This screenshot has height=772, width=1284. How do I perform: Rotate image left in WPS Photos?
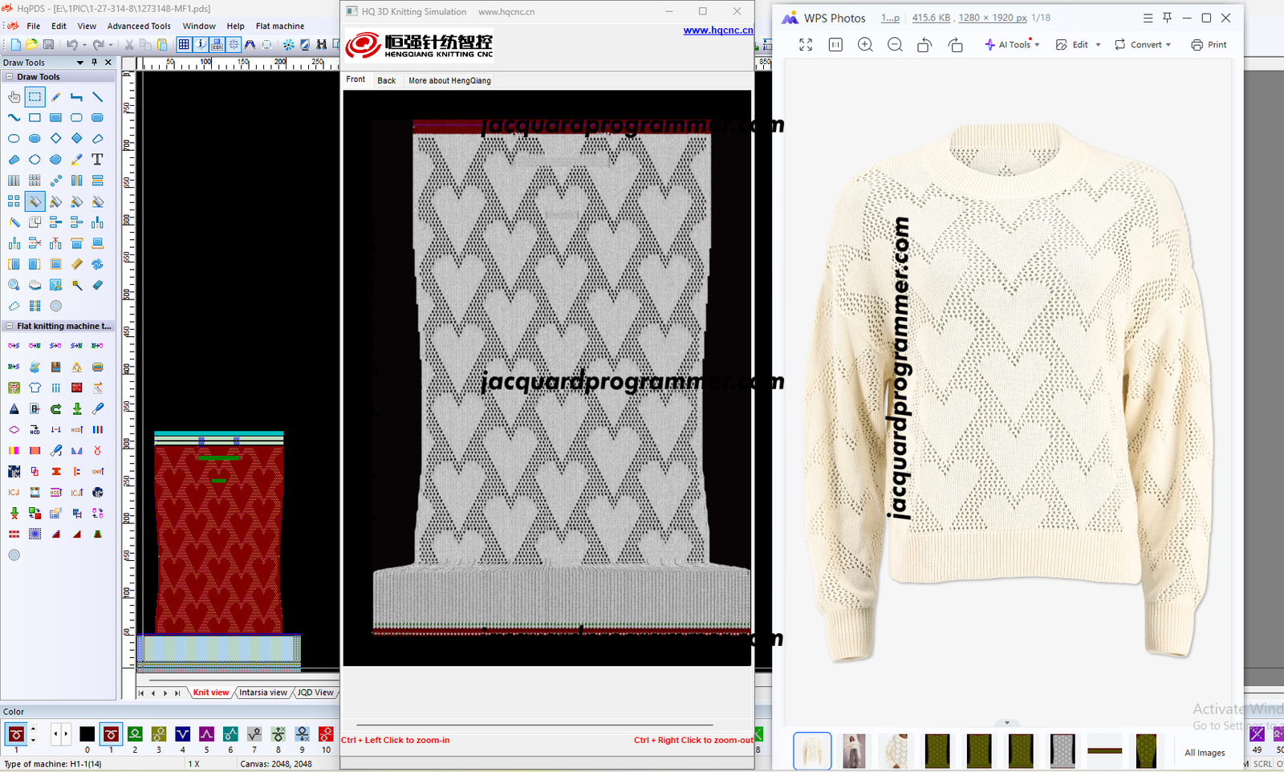[924, 45]
